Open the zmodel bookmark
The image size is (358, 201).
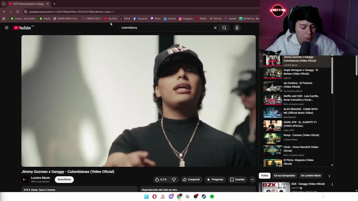(230, 19)
